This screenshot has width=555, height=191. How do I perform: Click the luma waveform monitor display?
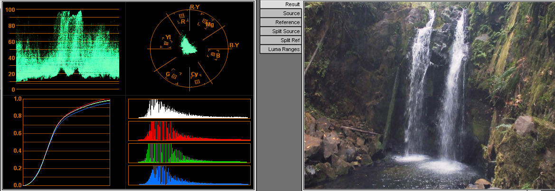(x=67, y=47)
